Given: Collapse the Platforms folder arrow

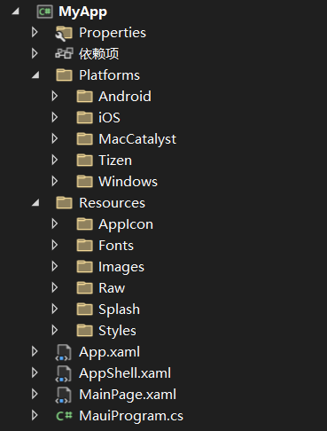Looking at the screenshot, I should tap(35, 75).
